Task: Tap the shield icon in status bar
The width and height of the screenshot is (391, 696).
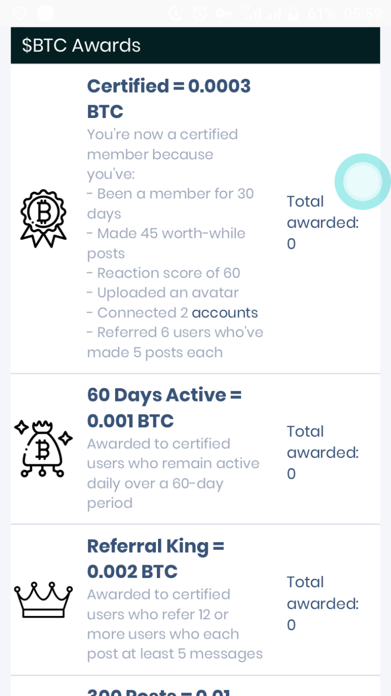Action: (20, 13)
